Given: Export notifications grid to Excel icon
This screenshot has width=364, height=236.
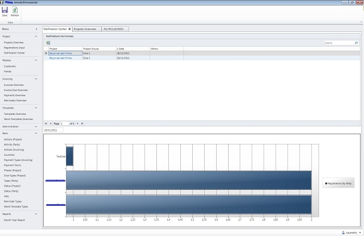Looking at the screenshot, I should coord(48,43).
